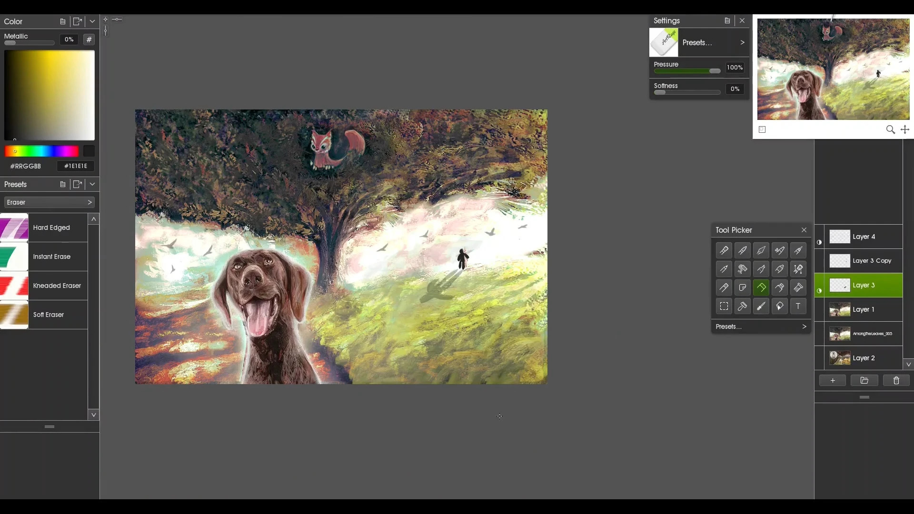Expand the Eraser preset category list
The height and width of the screenshot is (514, 914).
[x=49, y=202]
